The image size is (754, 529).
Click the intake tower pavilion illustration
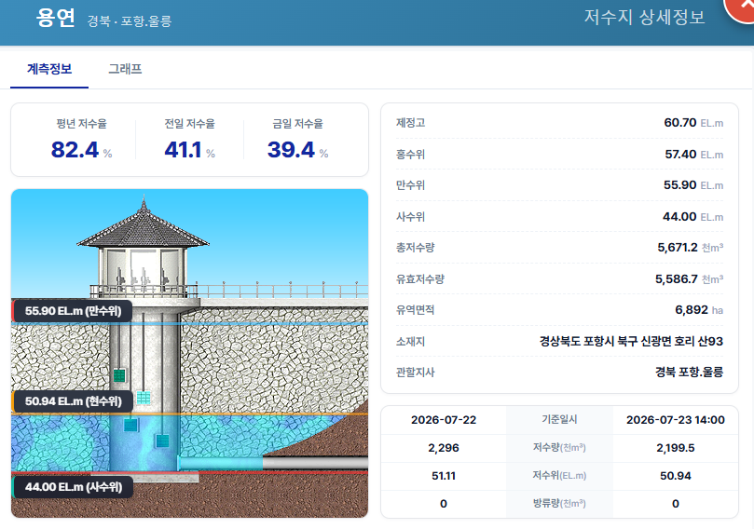tap(144, 248)
